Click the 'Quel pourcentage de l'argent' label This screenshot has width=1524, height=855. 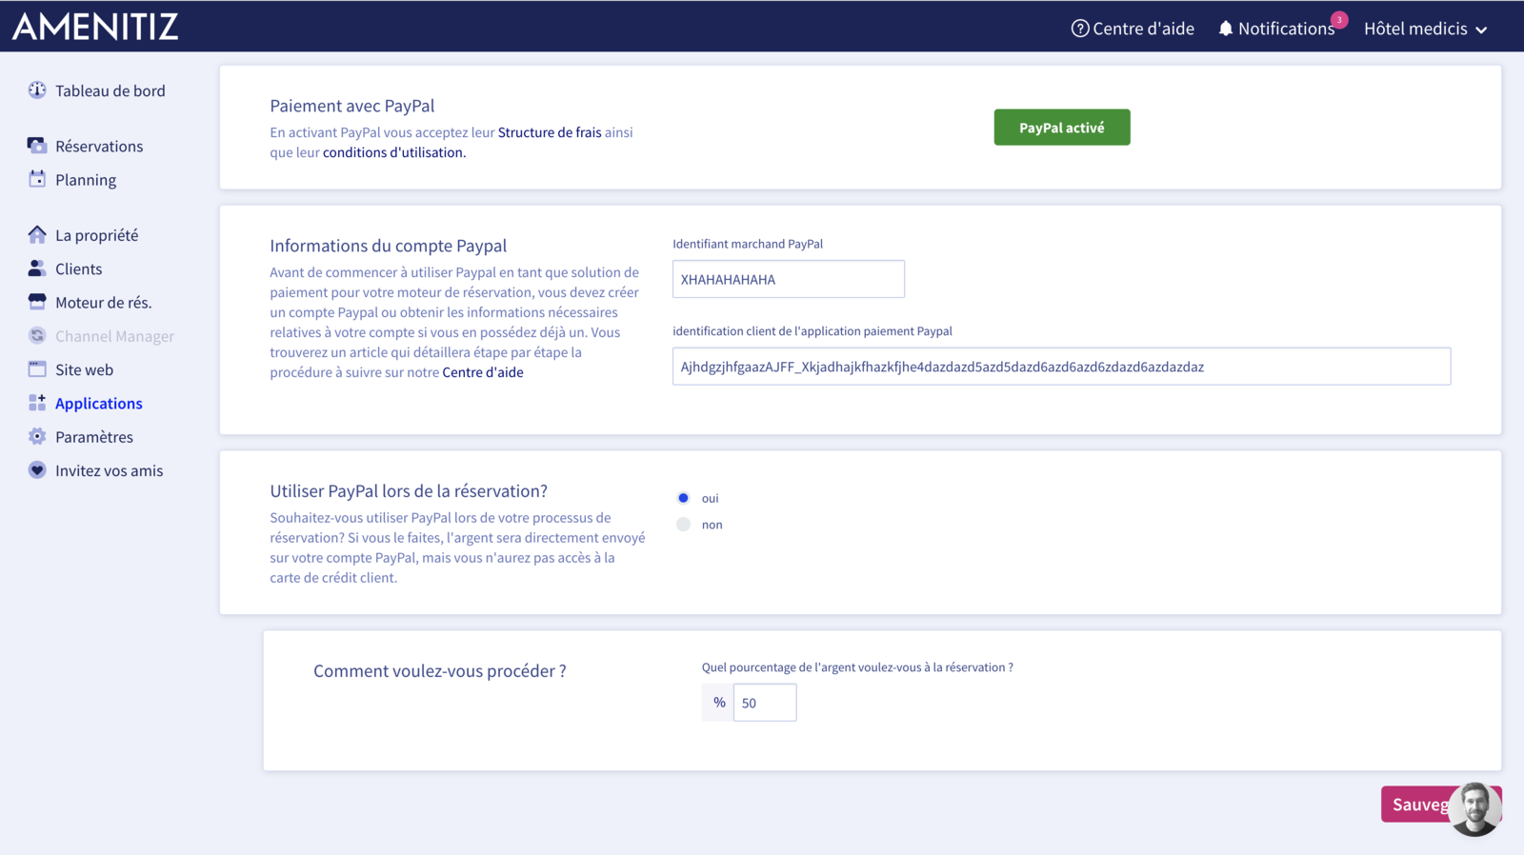click(x=857, y=667)
